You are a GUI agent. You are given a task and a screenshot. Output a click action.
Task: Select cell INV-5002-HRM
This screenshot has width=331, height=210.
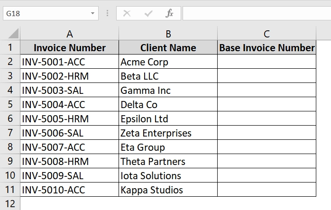[x=69, y=76]
